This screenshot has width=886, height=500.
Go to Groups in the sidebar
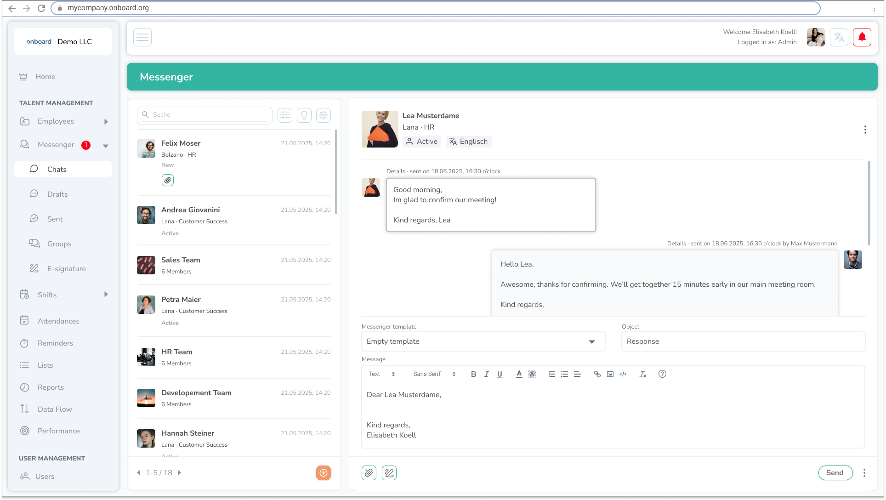pyautogui.click(x=59, y=244)
